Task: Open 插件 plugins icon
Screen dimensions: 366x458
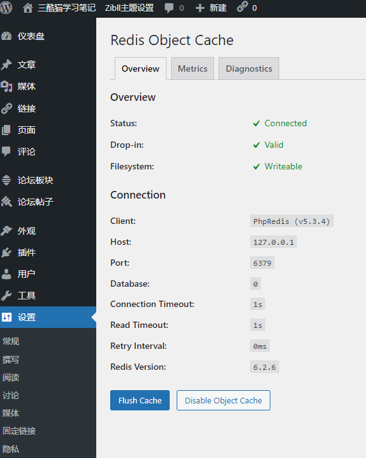Action: 6,252
